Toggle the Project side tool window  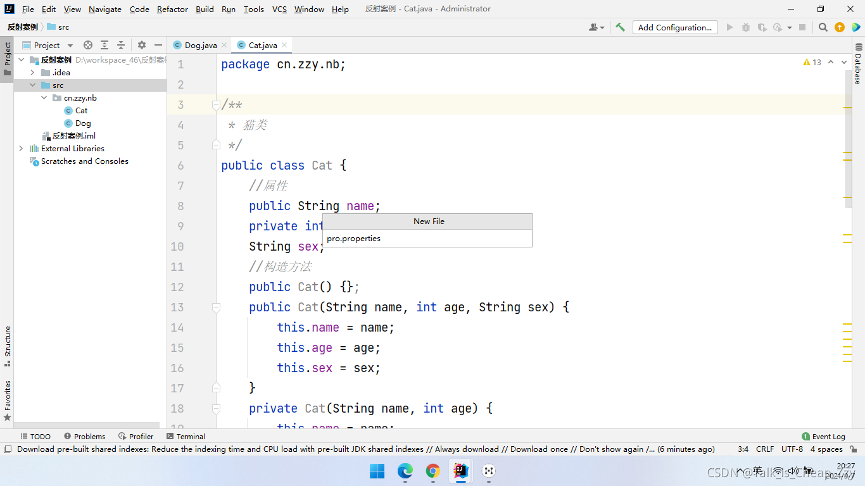[7, 59]
